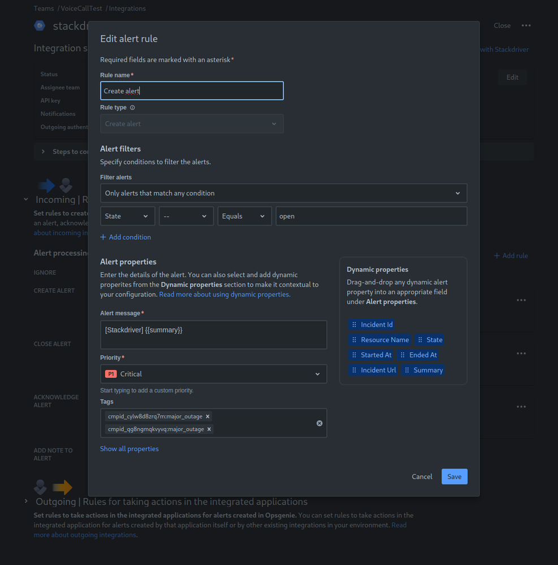558x565 pixels.
Task: Open Read more about using dynamic properties link
Action: (x=225, y=295)
